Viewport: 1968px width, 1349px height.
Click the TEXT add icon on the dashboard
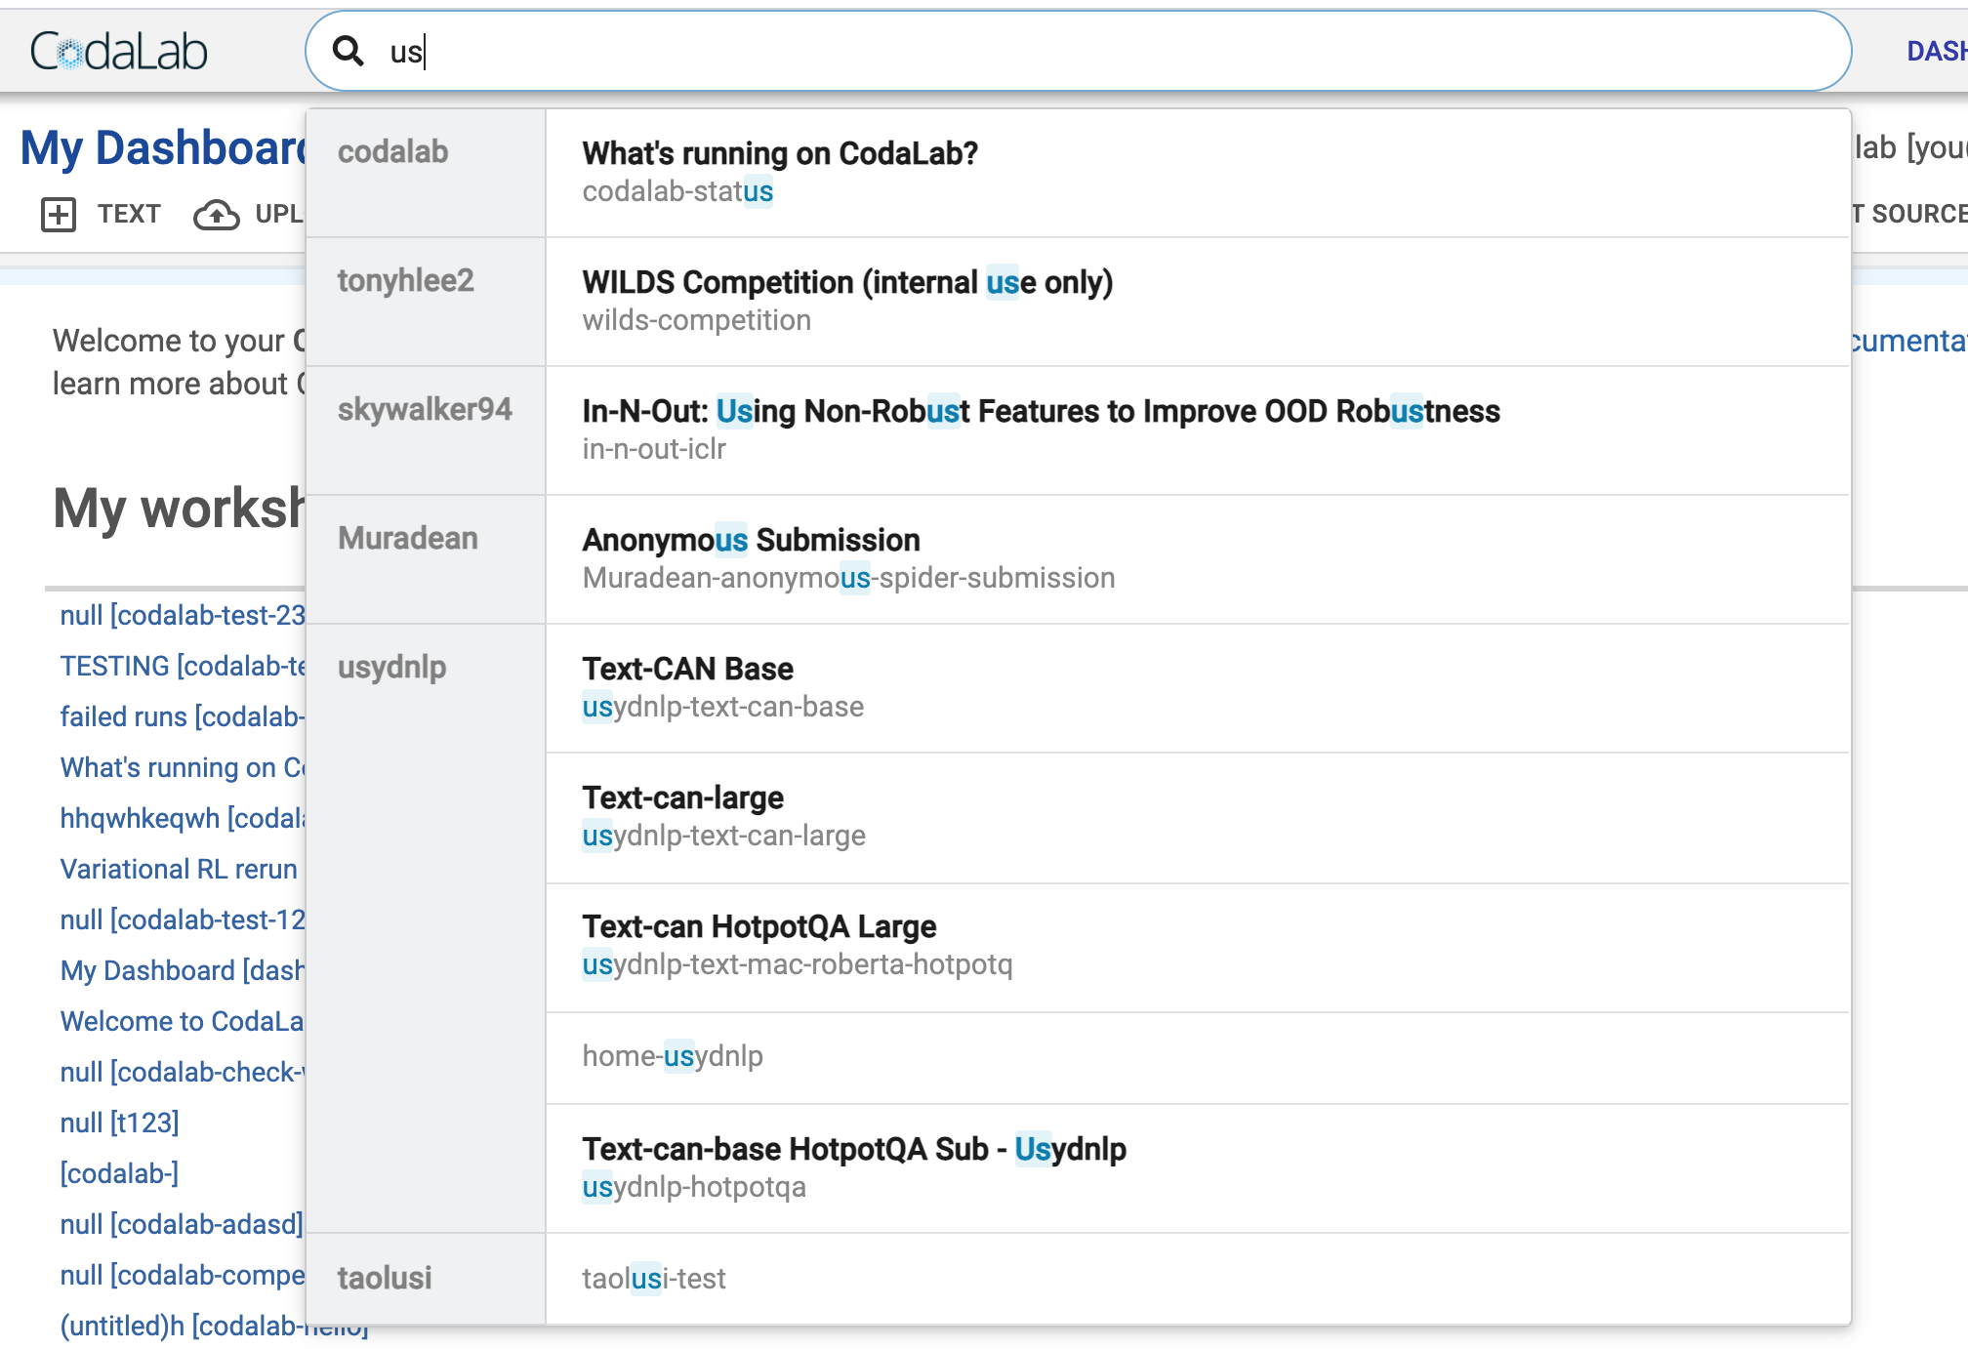click(59, 214)
